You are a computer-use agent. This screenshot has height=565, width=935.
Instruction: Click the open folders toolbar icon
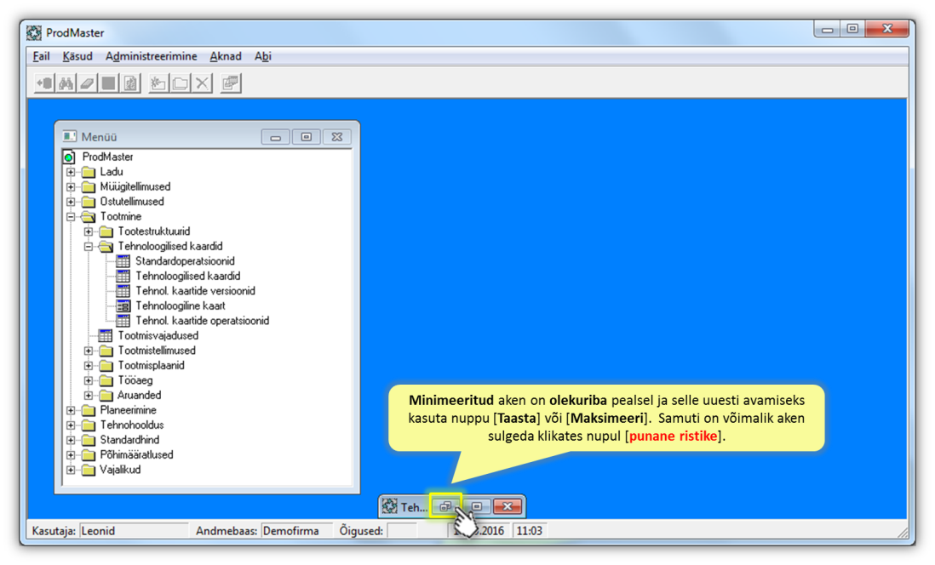click(180, 83)
